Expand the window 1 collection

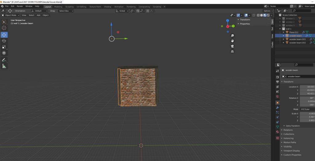coord(280,18)
